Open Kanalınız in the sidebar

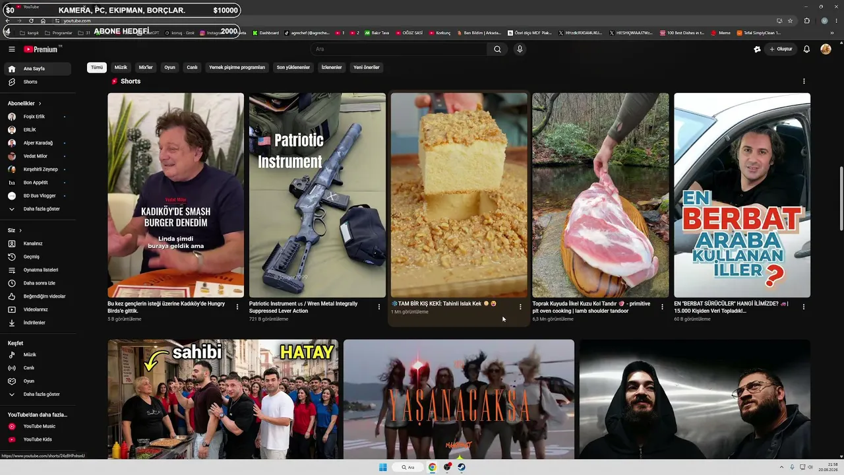pyautogui.click(x=37, y=243)
